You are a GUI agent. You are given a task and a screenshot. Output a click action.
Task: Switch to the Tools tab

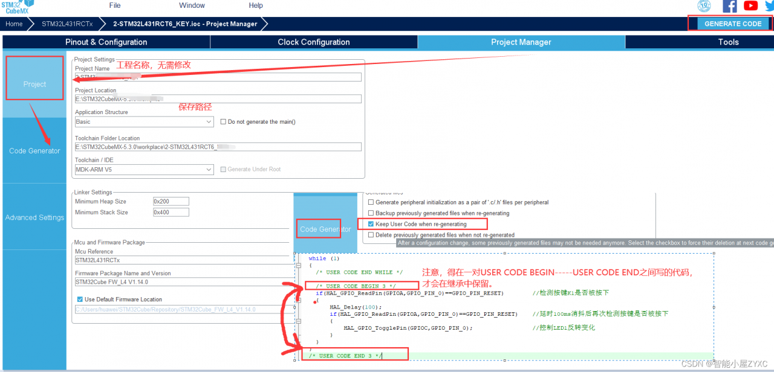729,42
